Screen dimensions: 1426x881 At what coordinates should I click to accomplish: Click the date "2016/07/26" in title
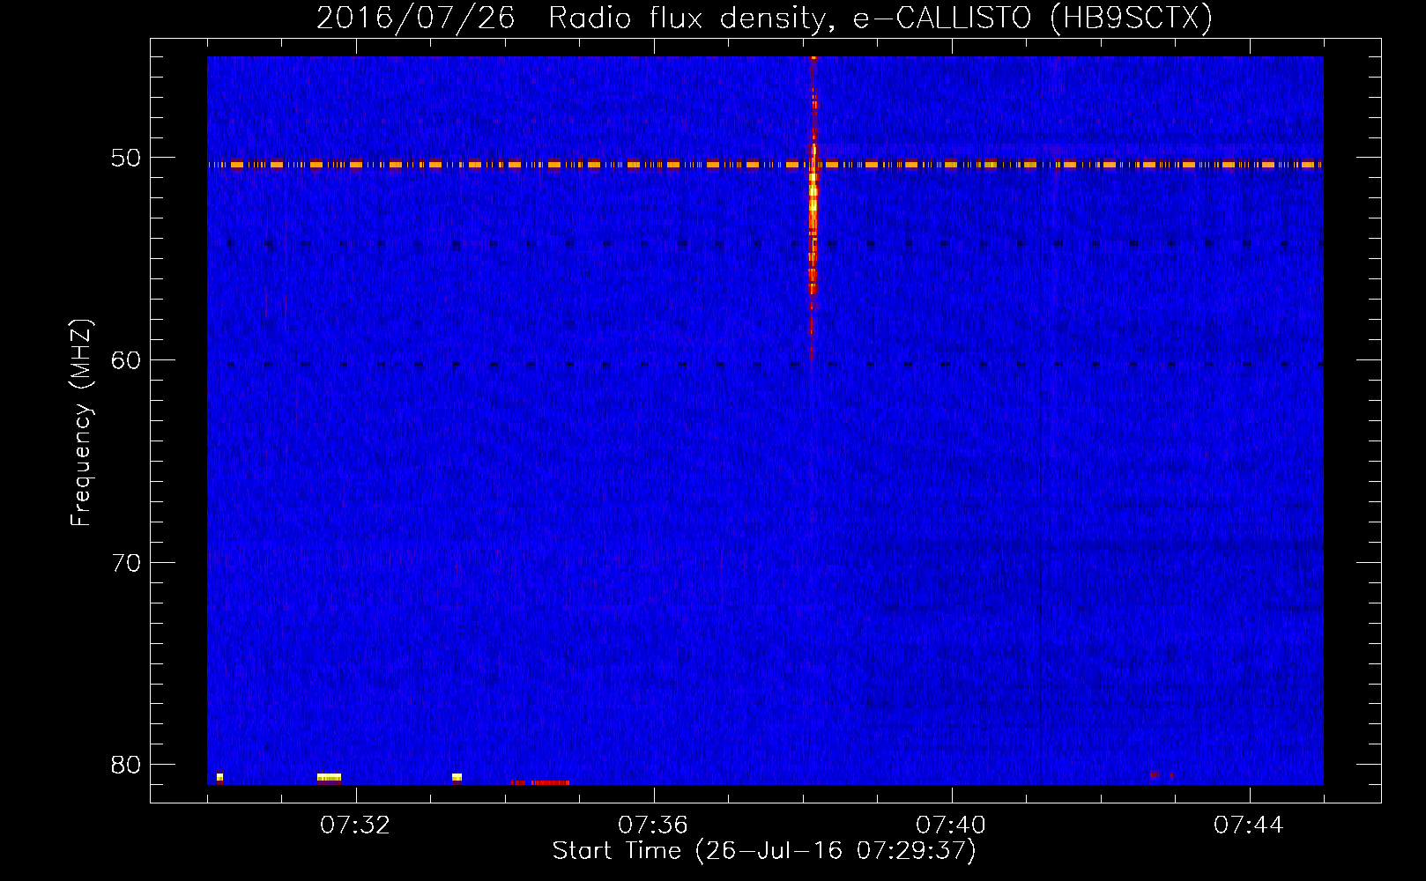415,19
